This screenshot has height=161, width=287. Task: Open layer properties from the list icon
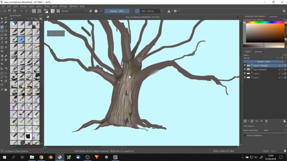[x=266, y=121]
